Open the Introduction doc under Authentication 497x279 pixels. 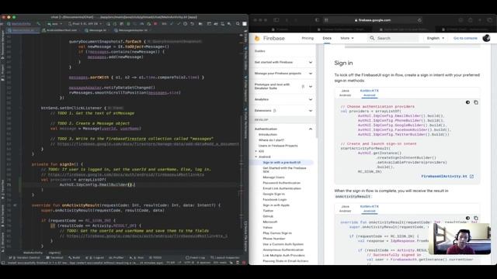click(267, 134)
